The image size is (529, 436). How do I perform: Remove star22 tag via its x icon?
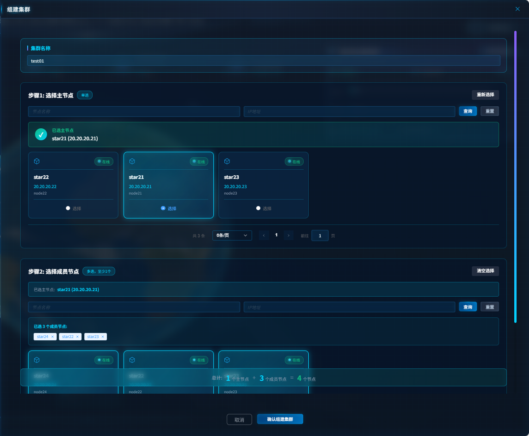click(x=77, y=337)
